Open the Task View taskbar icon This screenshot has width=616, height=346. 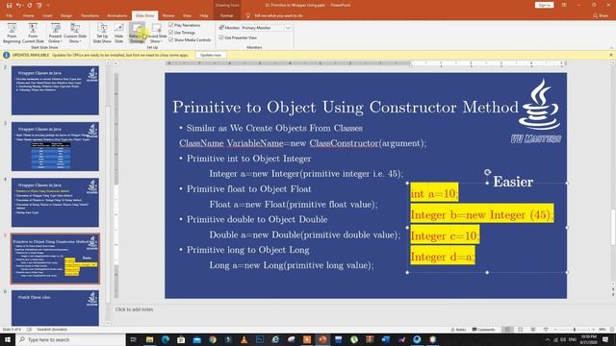[134, 339]
